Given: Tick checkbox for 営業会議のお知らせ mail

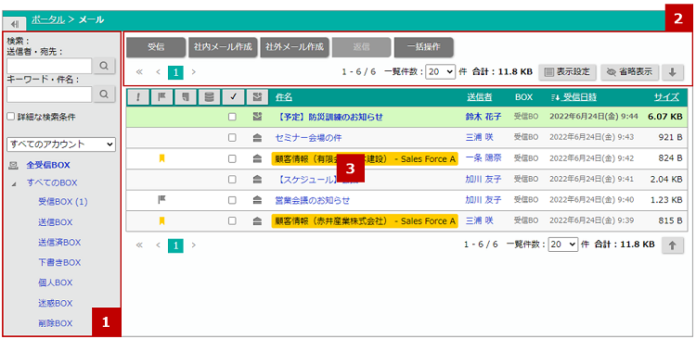Looking at the screenshot, I should click(x=232, y=200).
